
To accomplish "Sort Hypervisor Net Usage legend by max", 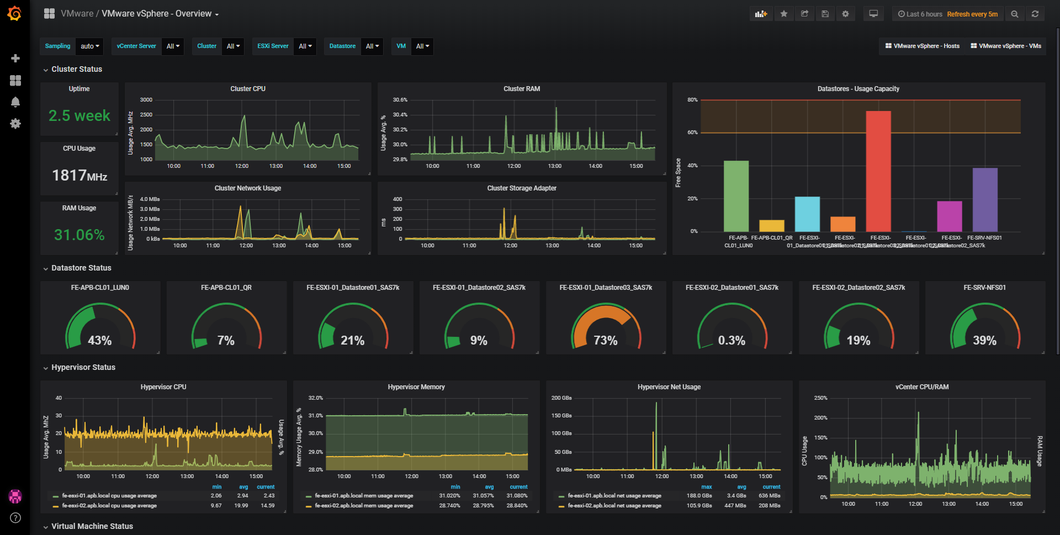I will [707, 487].
